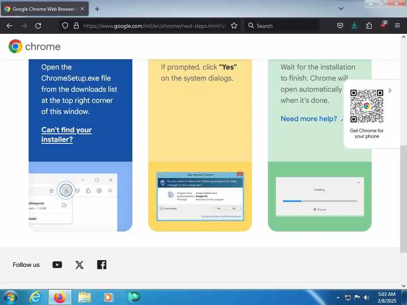This screenshot has width=407, height=305.
Task: Click the clock showing 5:03 AM
Action: tap(387, 297)
